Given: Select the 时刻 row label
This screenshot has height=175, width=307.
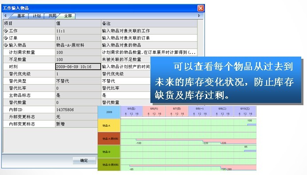Looking at the screenshot, I should click(x=13, y=67).
